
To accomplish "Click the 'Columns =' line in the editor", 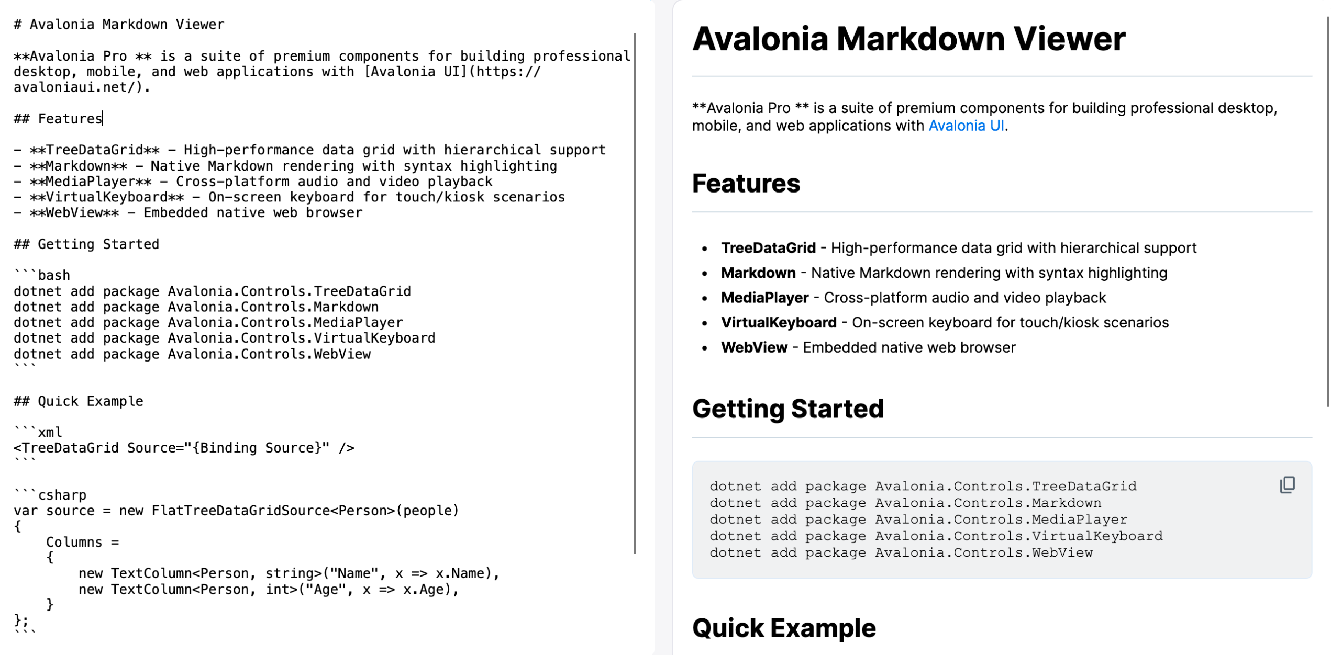I will (82, 542).
